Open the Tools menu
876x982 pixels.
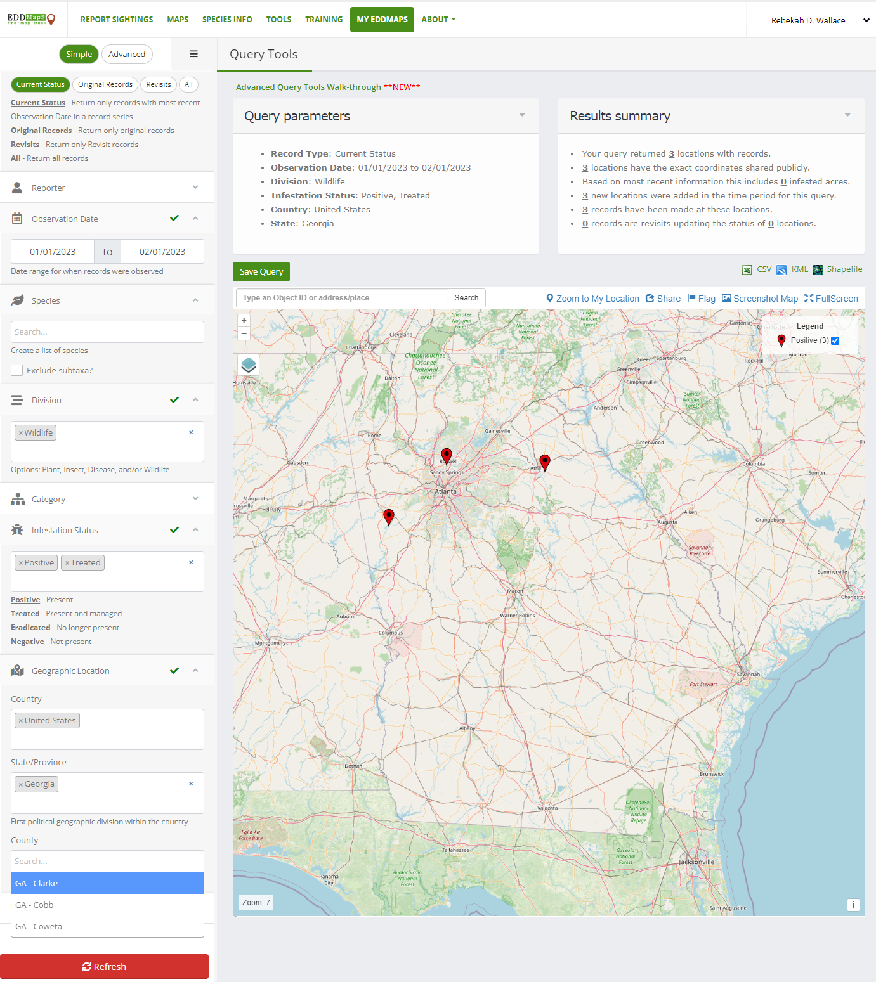click(x=278, y=20)
